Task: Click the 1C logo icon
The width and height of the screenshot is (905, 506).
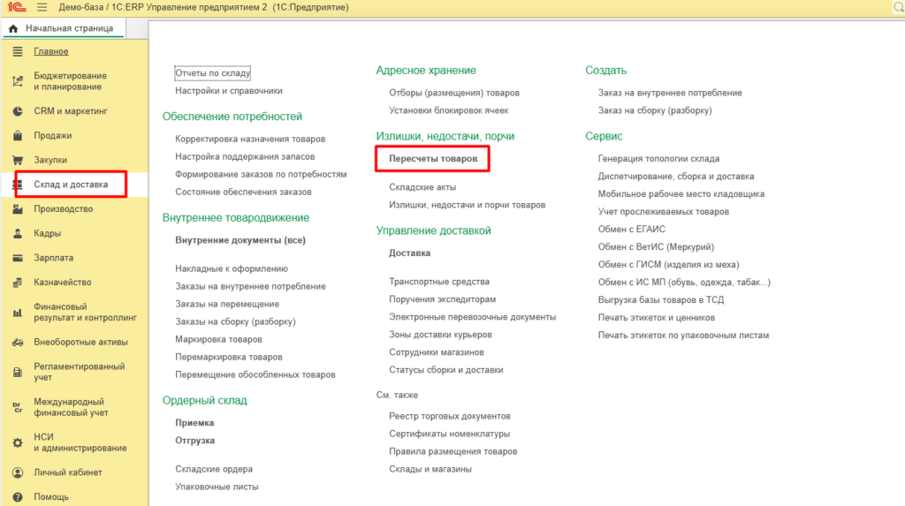Action: pos(16,7)
